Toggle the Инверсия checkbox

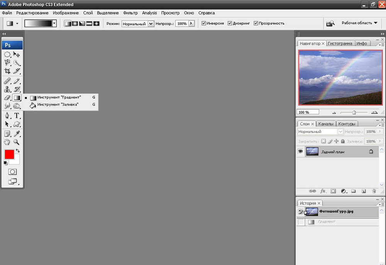point(203,24)
